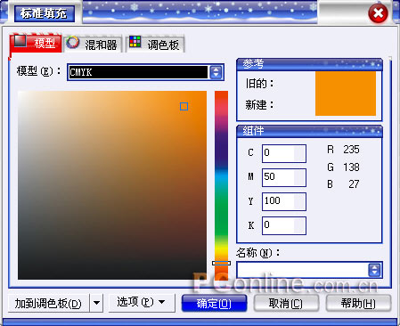
Task: Switch to the 混和器 tab
Action: (x=93, y=44)
